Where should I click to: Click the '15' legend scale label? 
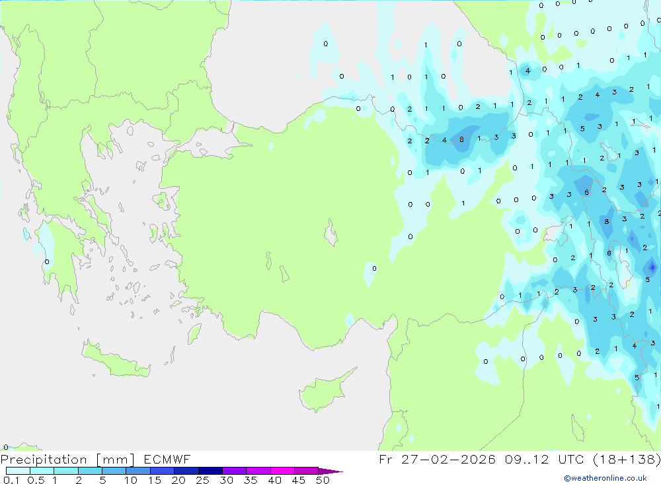coord(155,480)
